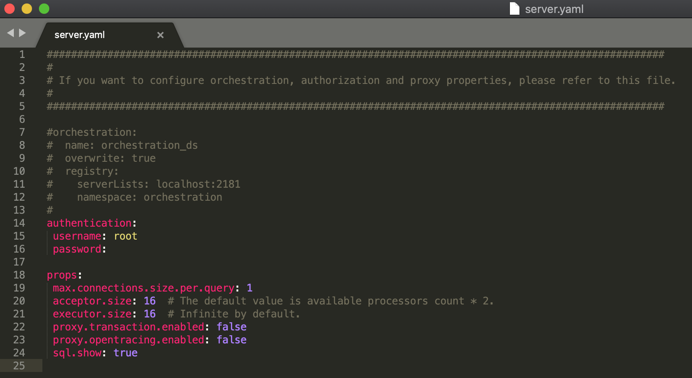Click line number 25 in the gutter

tap(19, 366)
